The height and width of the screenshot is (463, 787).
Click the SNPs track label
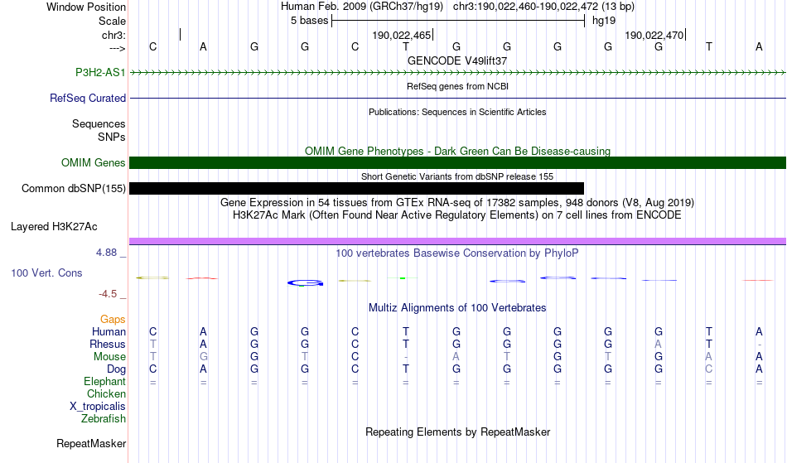click(x=112, y=137)
